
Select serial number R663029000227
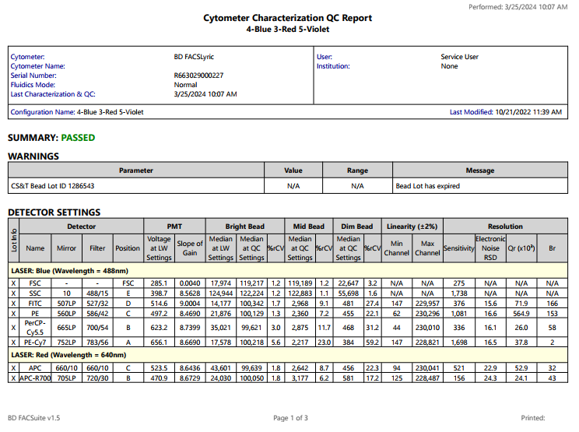pos(198,76)
